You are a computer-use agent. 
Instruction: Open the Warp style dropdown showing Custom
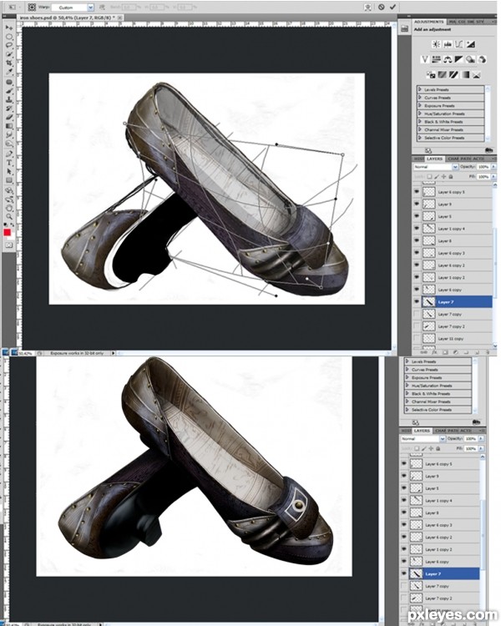73,8
